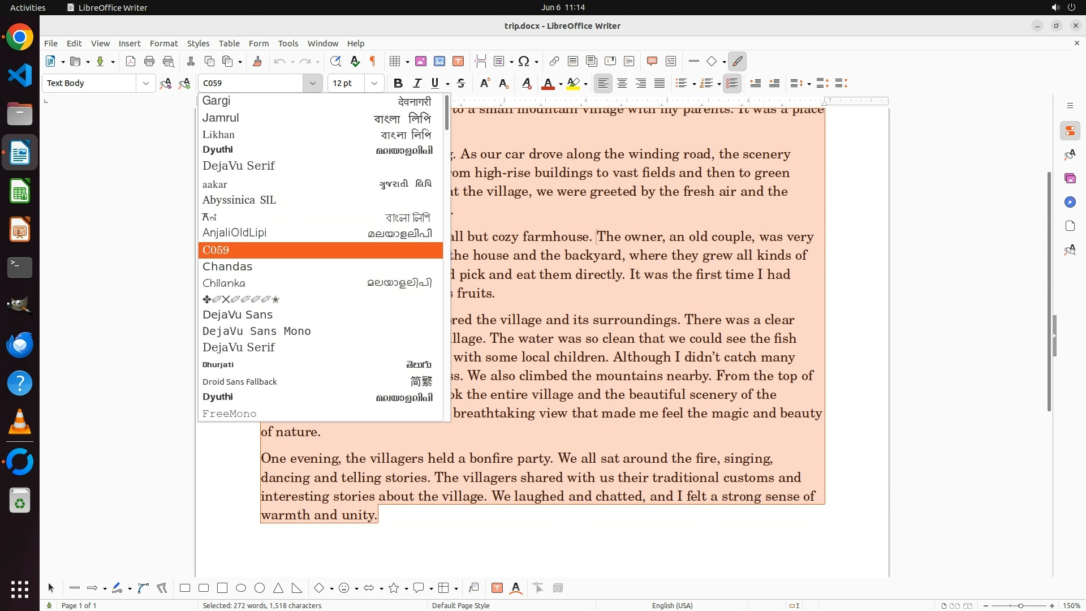
Task: Toggle italic formatting
Action: pyautogui.click(x=417, y=83)
